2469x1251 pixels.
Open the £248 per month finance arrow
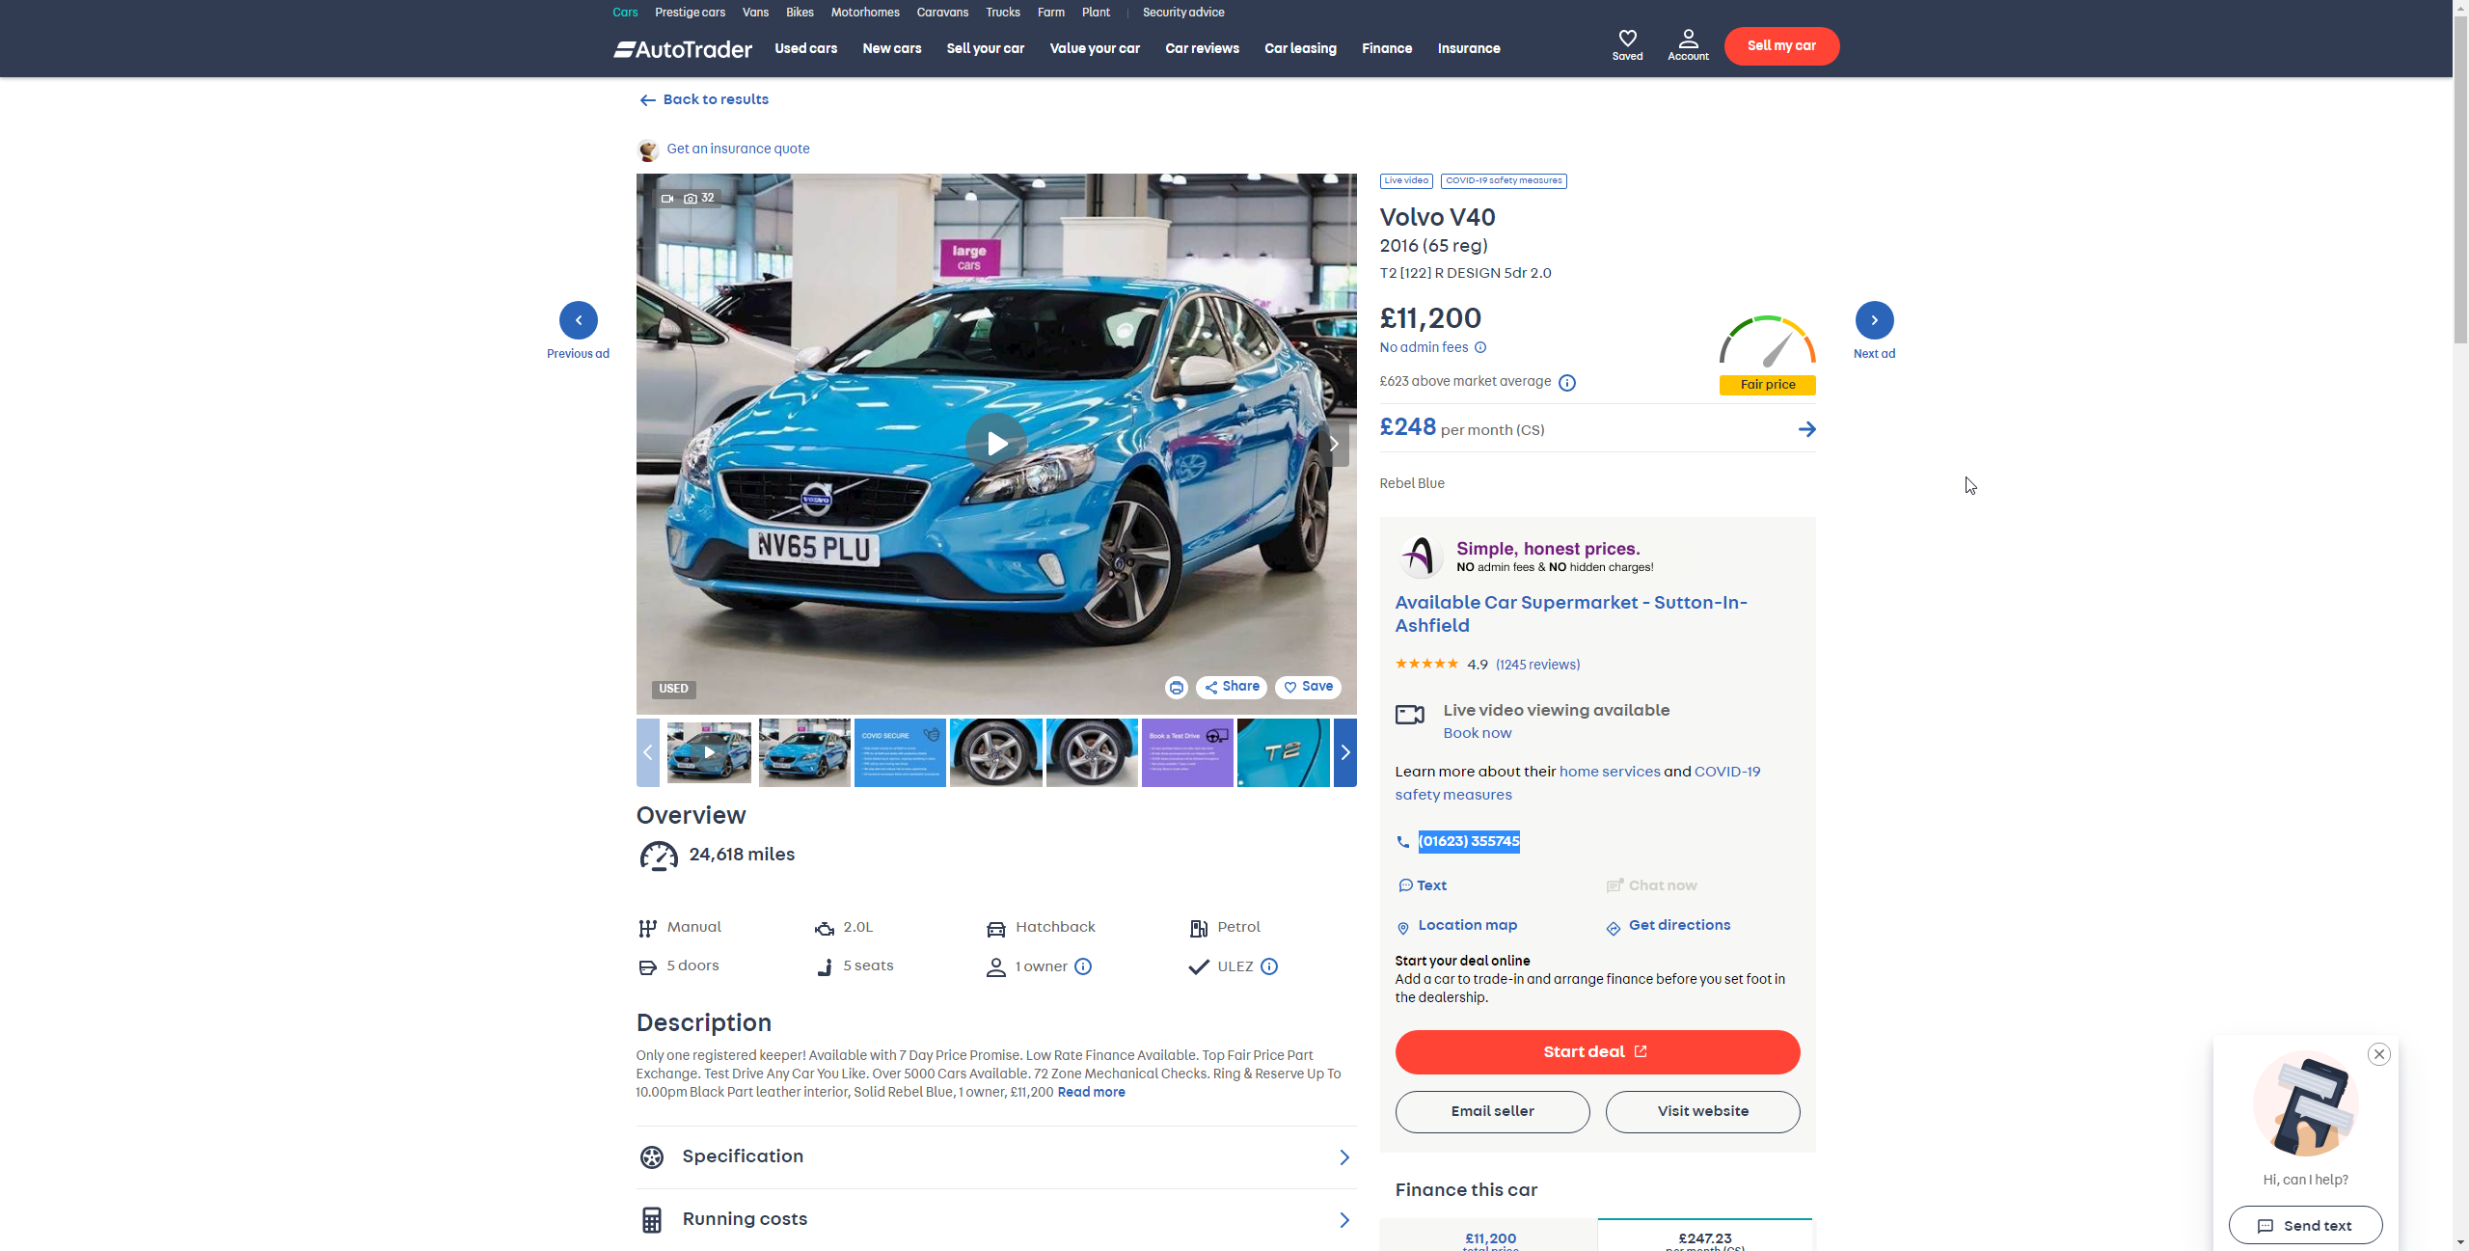tap(1806, 429)
